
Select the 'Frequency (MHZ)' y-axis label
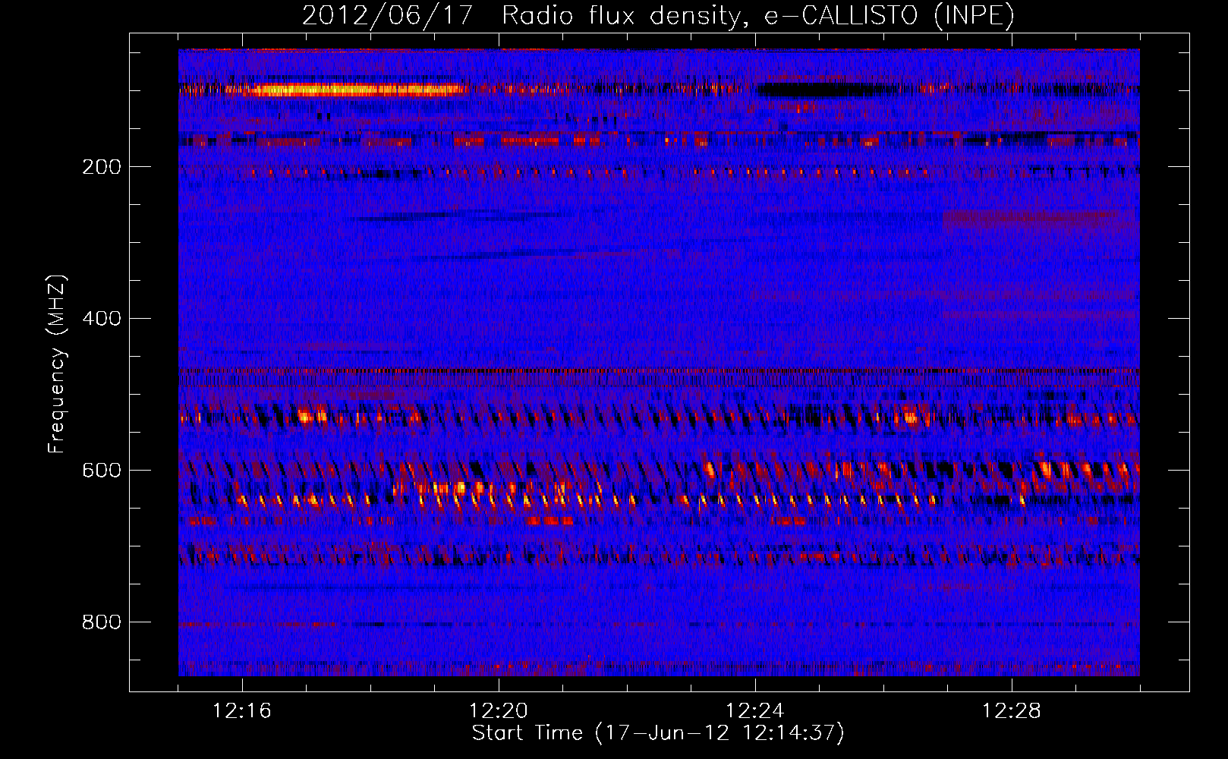pyautogui.click(x=57, y=364)
